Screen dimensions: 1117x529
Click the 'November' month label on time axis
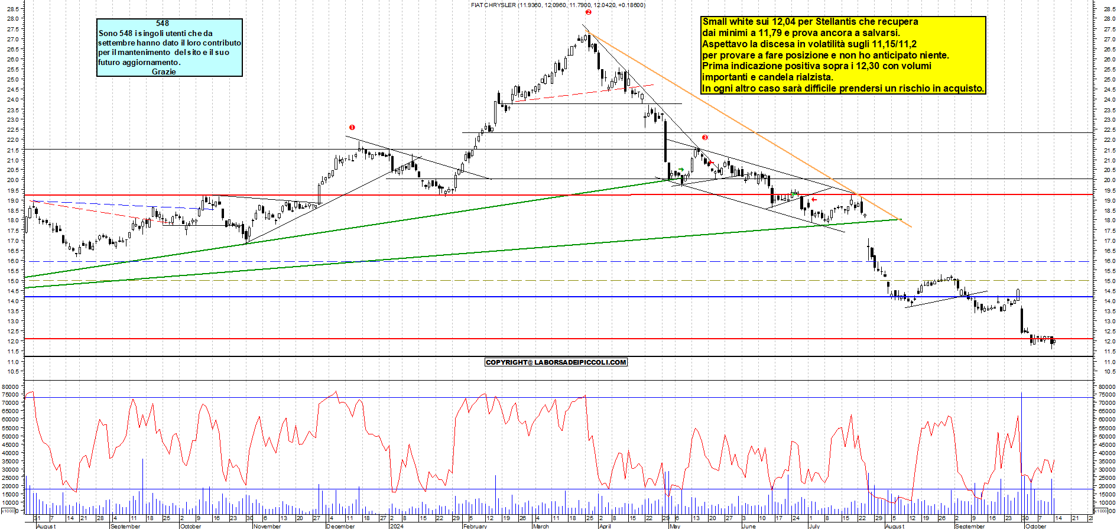(267, 526)
